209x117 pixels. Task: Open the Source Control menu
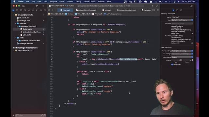pos(89,2)
